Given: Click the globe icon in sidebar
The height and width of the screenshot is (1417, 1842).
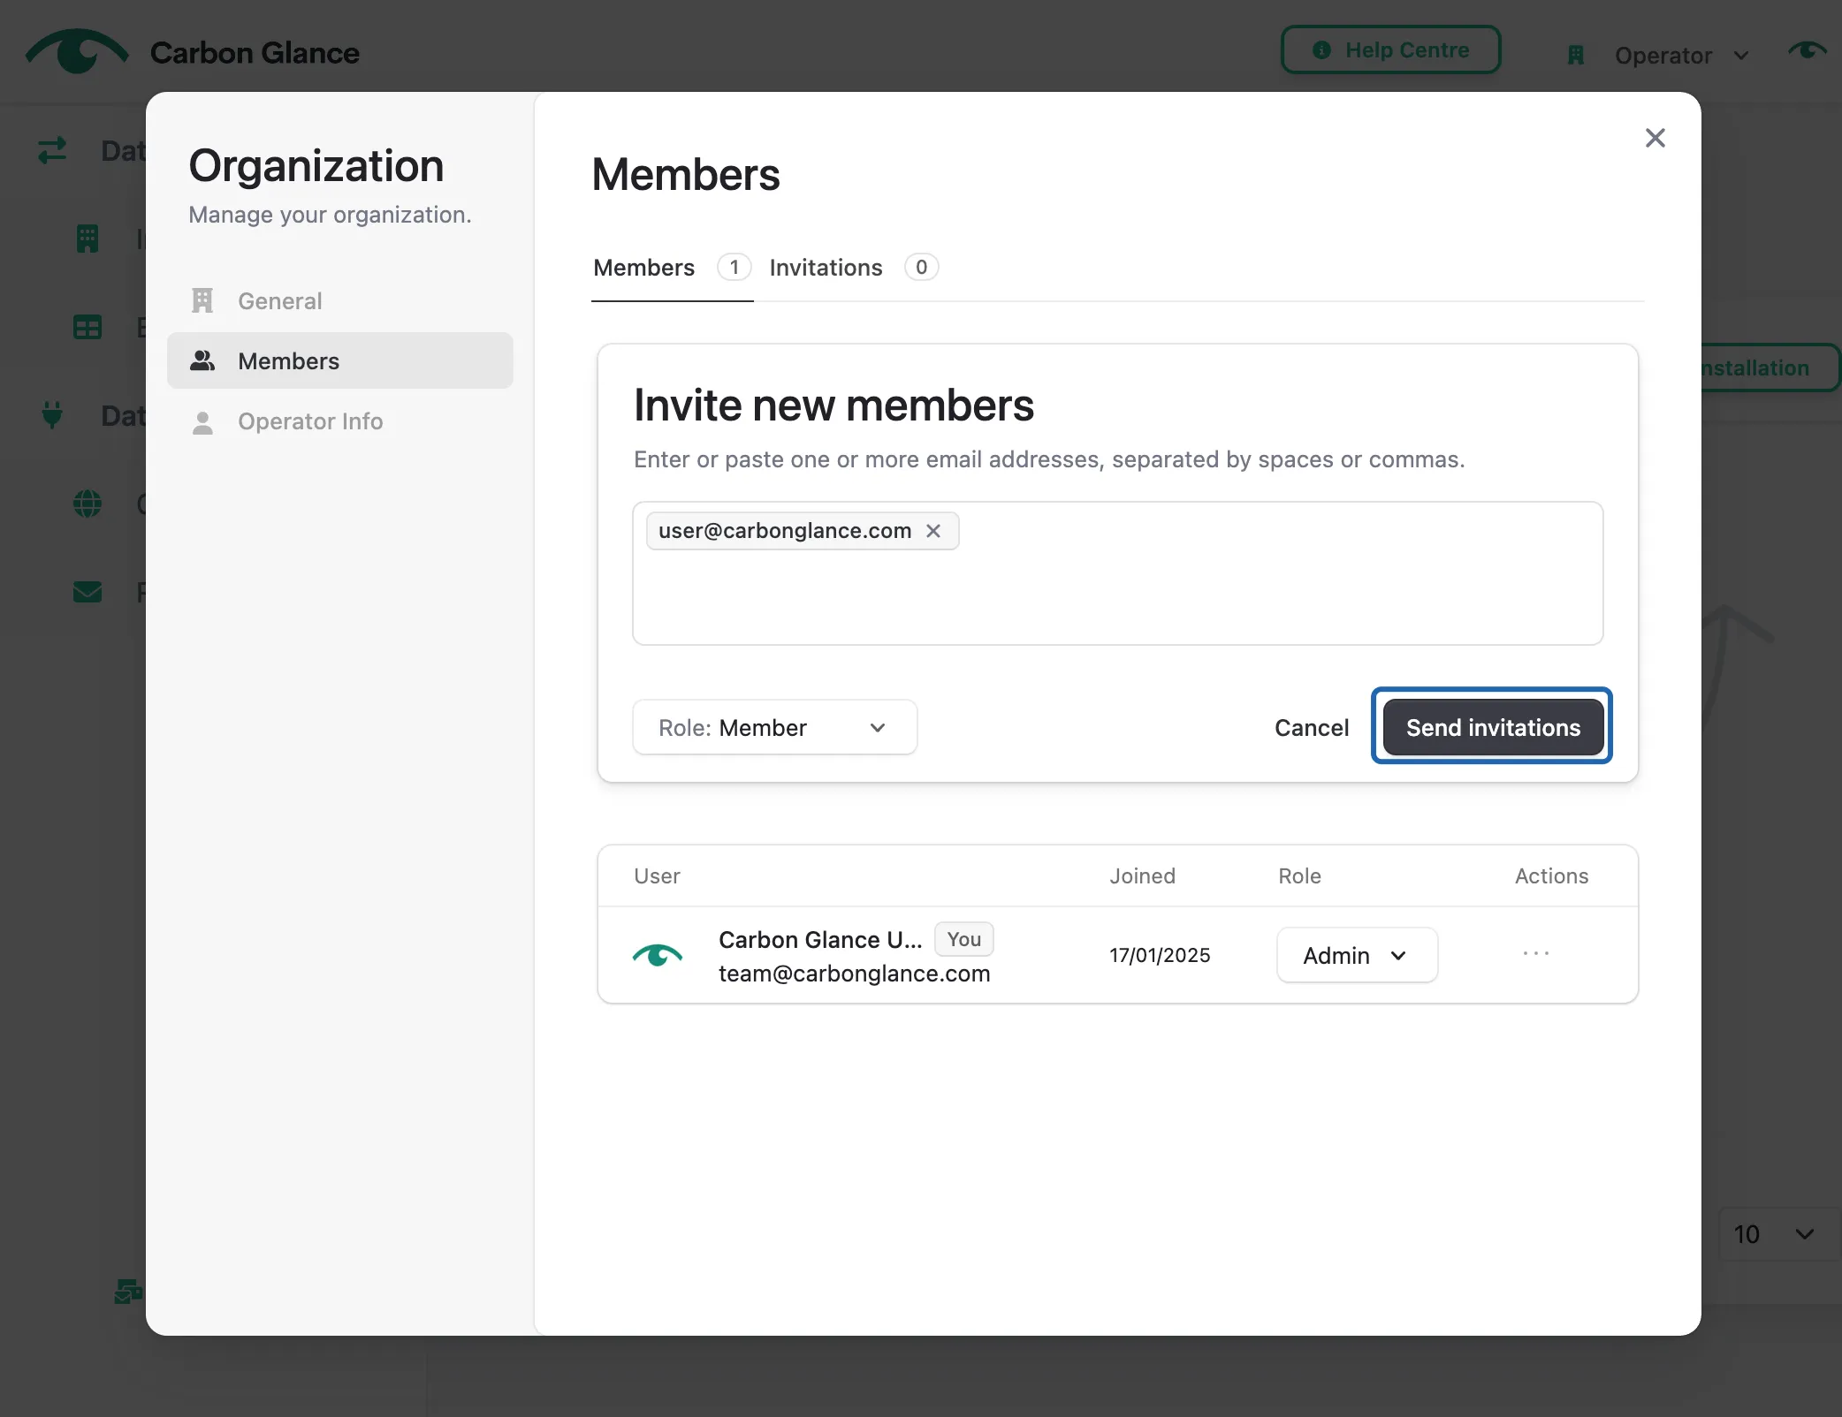Looking at the screenshot, I should click(x=88, y=504).
